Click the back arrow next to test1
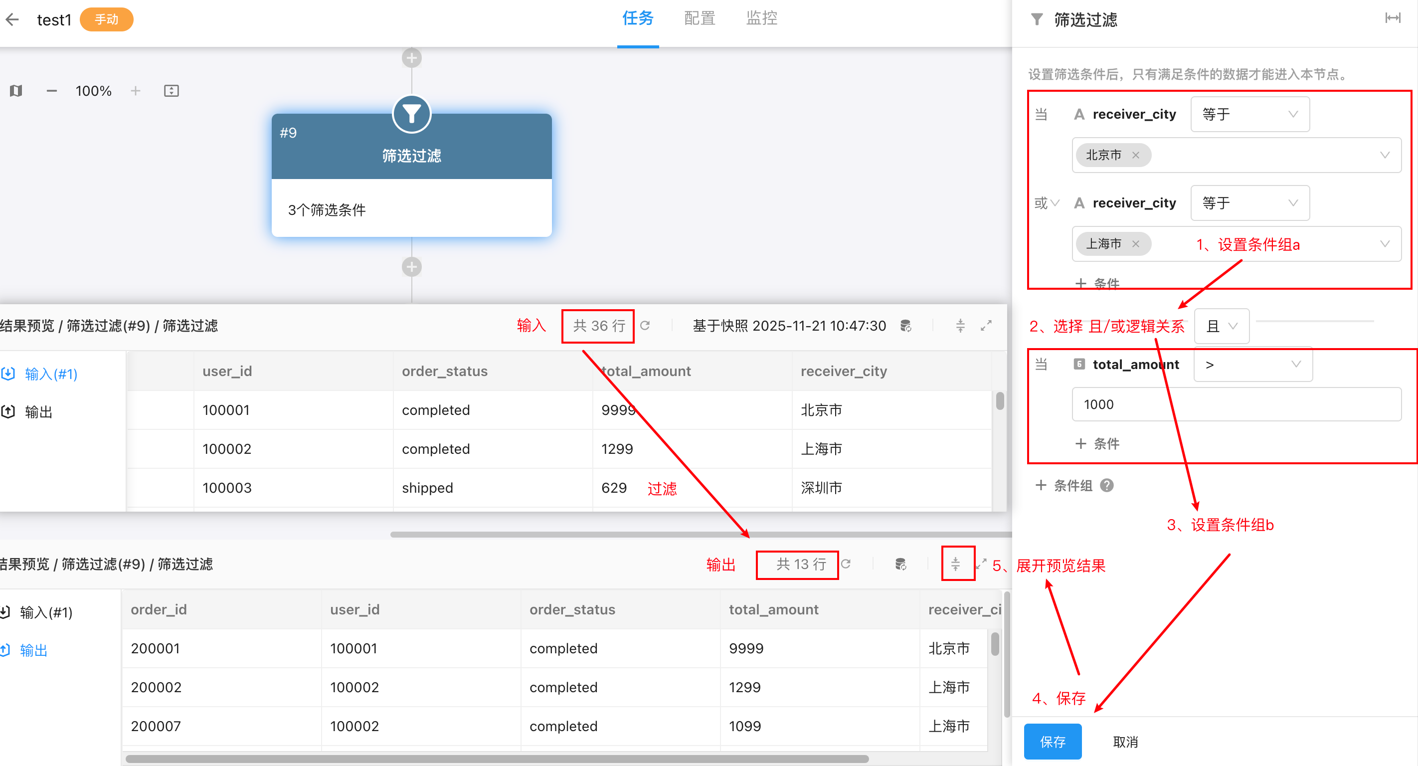Image resolution: width=1418 pixels, height=766 pixels. (12, 20)
